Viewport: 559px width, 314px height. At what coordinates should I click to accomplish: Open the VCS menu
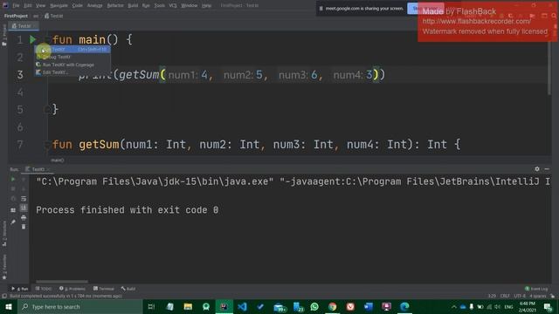pyautogui.click(x=173, y=5)
